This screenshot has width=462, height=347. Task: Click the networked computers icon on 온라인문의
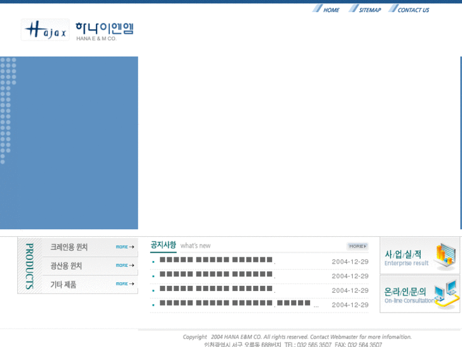447,294
